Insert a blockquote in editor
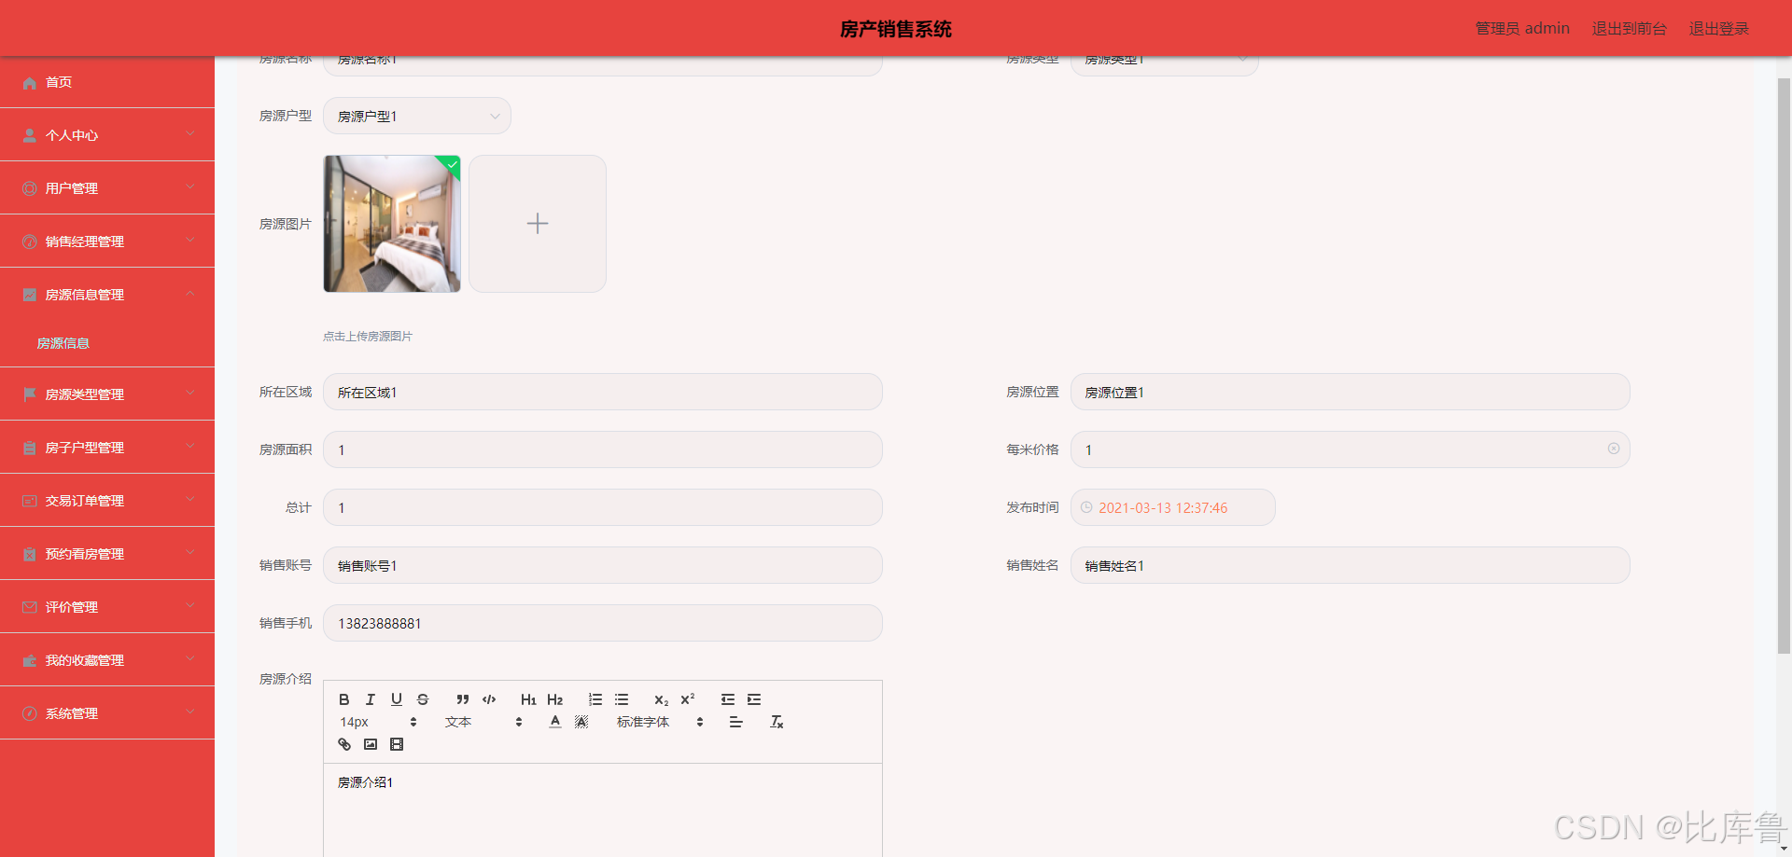The height and width of the screenshot is (857, 1792). point(463,699)
